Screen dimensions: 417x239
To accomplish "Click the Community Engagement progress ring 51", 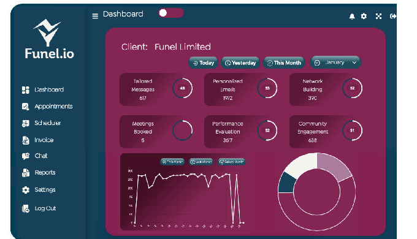I will (x=353, y=131).
